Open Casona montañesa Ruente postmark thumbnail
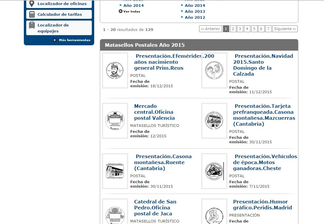The width and height of the screenshot is (324, 224). point(115,171)
